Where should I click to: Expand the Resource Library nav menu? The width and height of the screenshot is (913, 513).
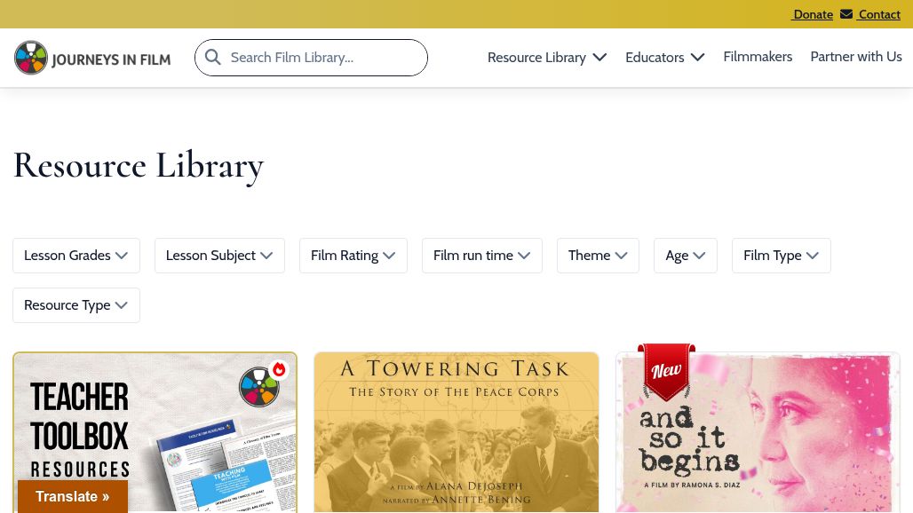[547, 57]
